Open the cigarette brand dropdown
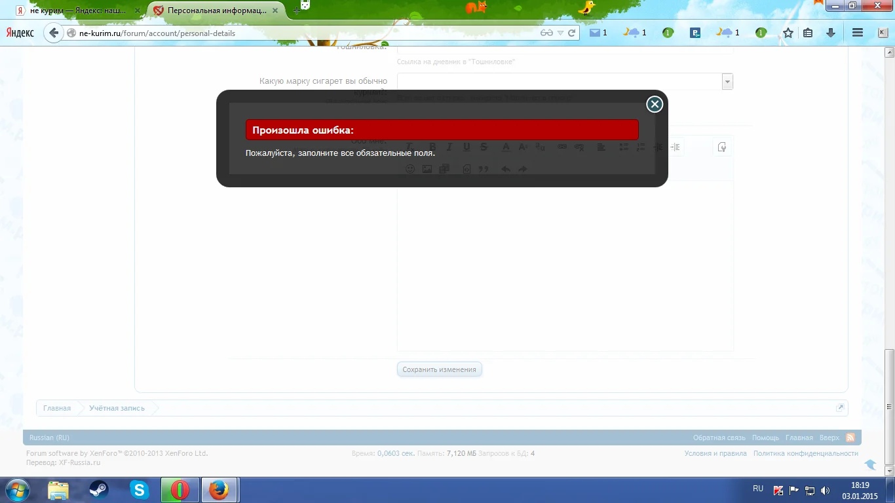 click(727, 81)
